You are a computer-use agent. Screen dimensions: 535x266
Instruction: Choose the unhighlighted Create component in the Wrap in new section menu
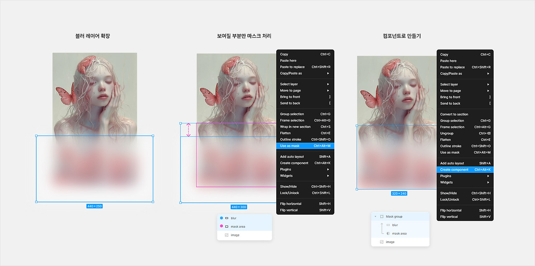[x=305, y=163]
